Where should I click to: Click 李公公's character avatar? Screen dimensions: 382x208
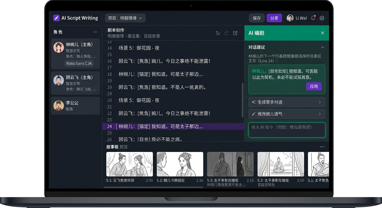coord(59,106)
